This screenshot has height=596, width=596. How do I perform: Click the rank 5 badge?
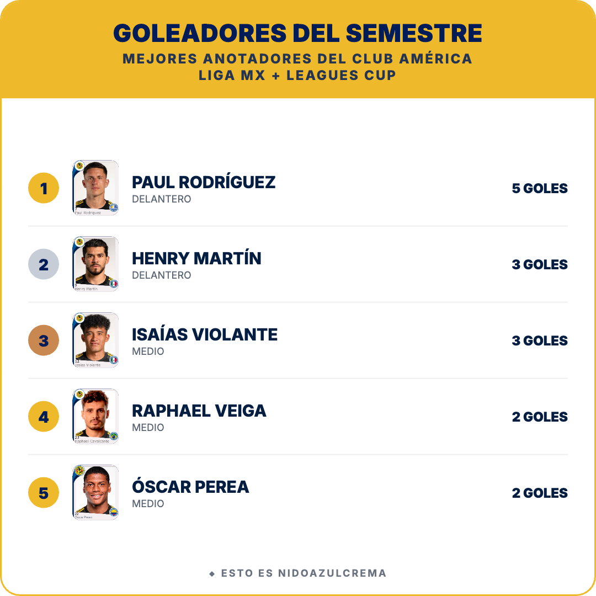pyautogui.click(x=44, y=493)
